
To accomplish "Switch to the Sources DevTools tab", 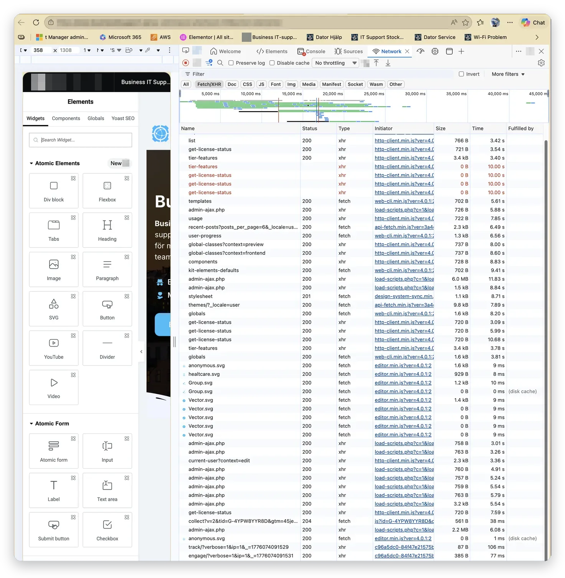I will pos(349,51).
